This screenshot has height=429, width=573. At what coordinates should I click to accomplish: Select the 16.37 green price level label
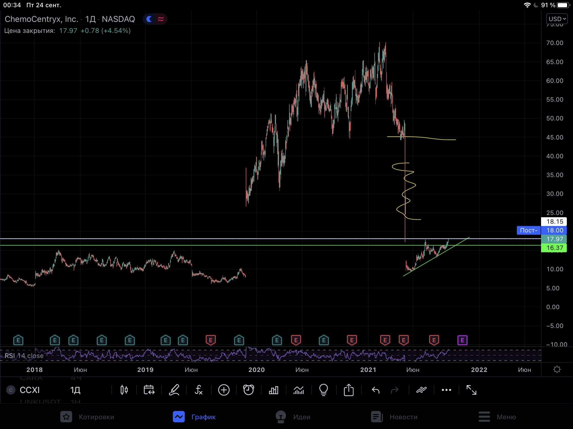554,248
